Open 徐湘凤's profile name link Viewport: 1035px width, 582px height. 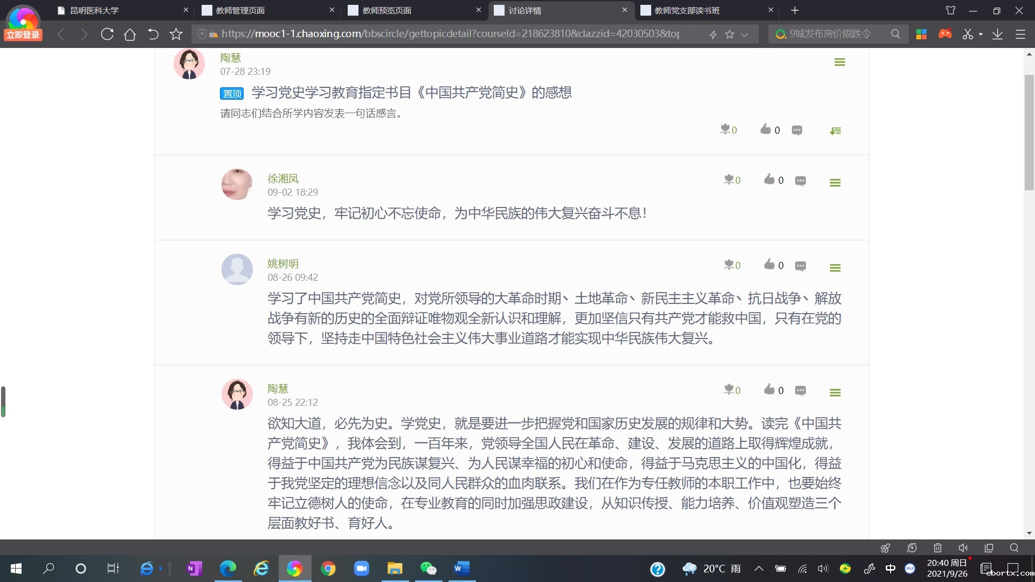(x=283, y=178)
